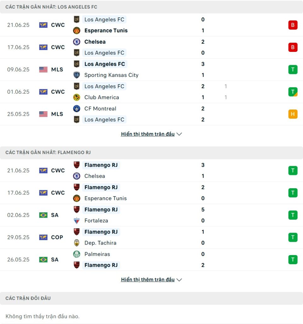Click the Sporting Kansas City logo
The image size is (303, 324).
click(x=77, y=75)
